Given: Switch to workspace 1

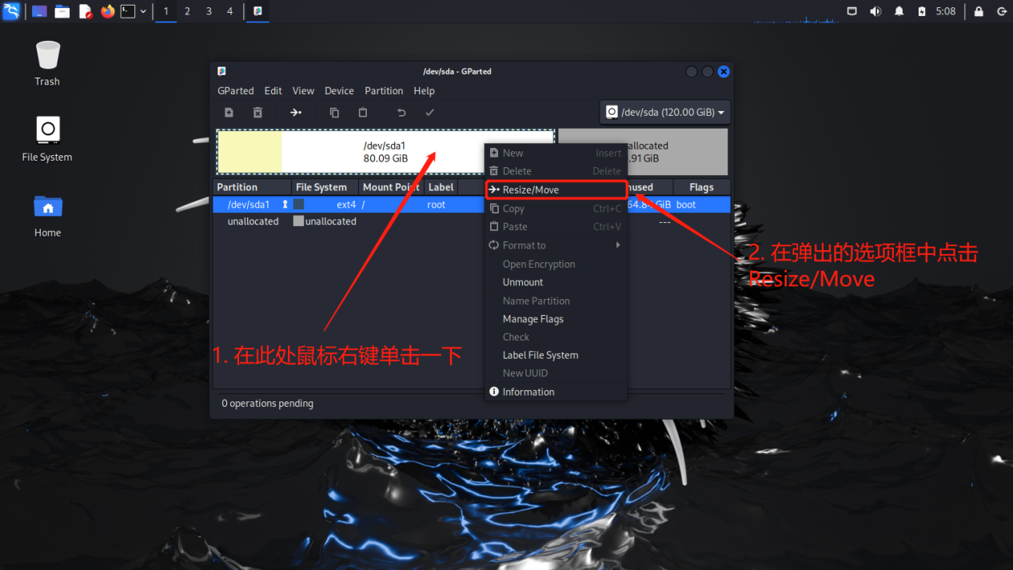Looking at the screenshot, I should 166,11.
